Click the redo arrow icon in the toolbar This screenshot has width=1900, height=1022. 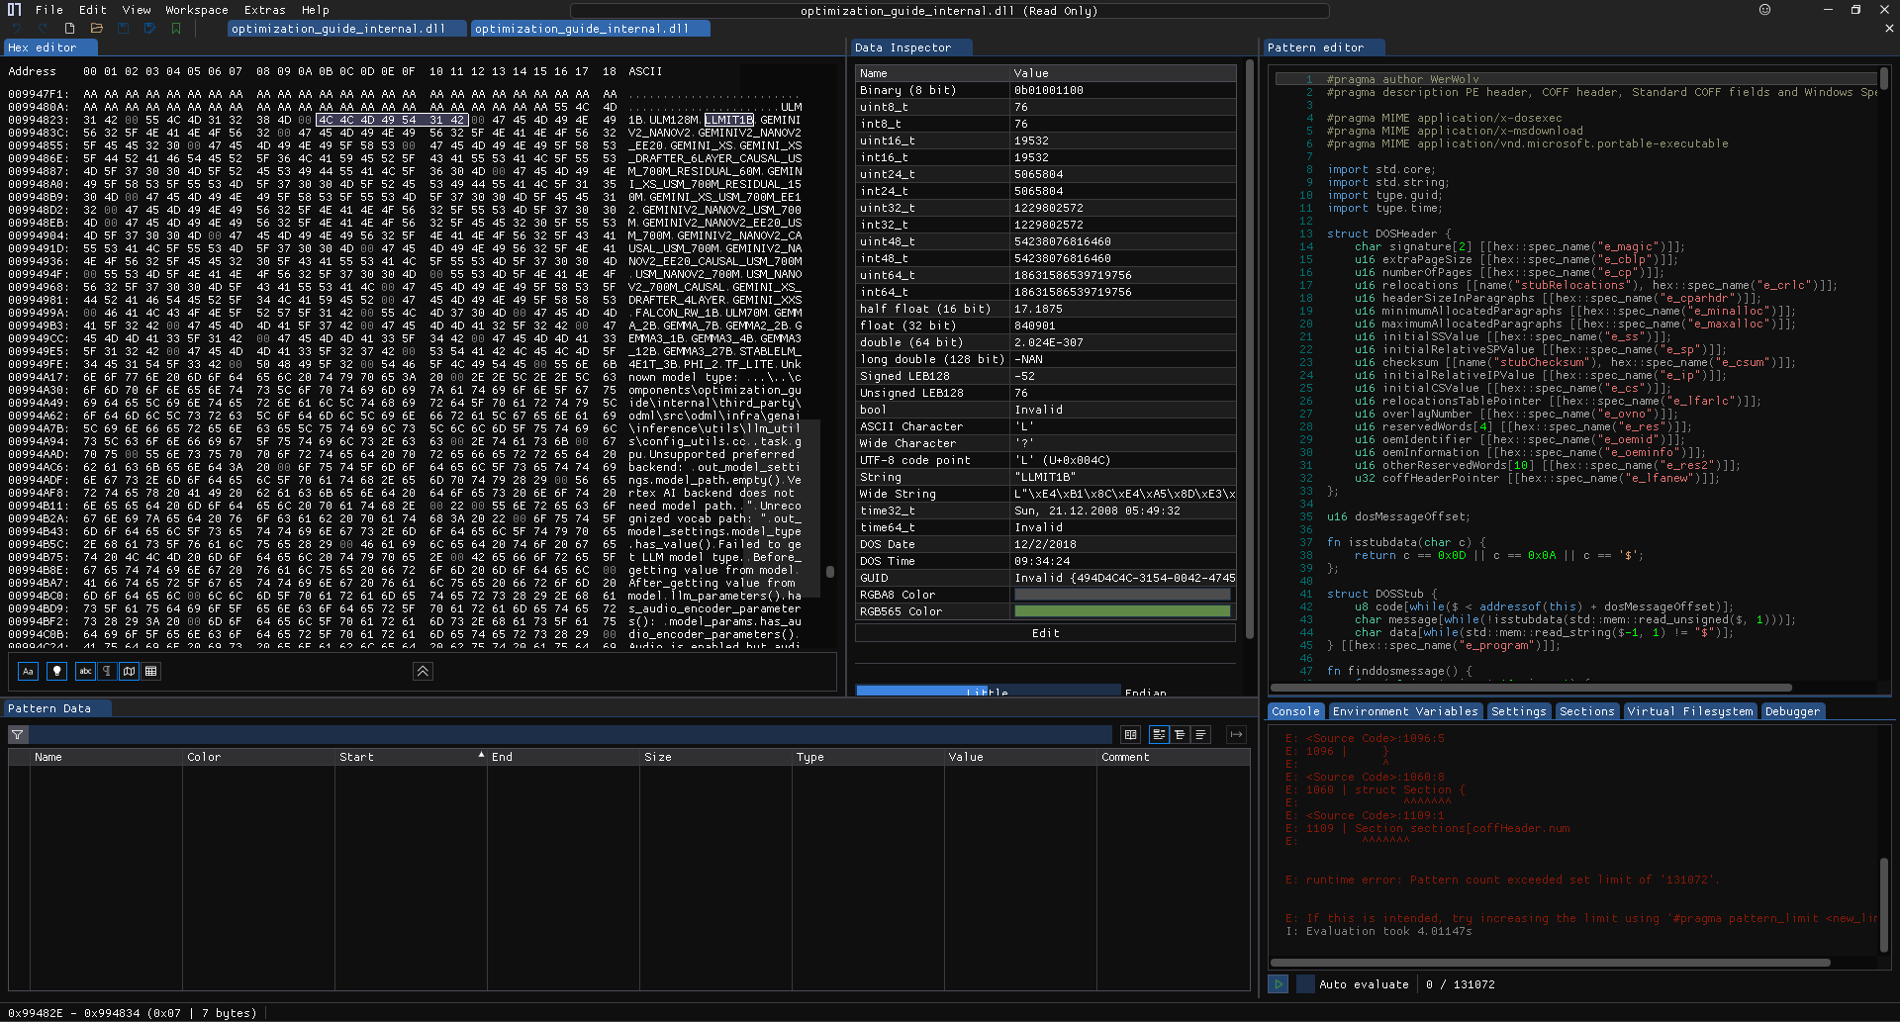coord(43,29)
